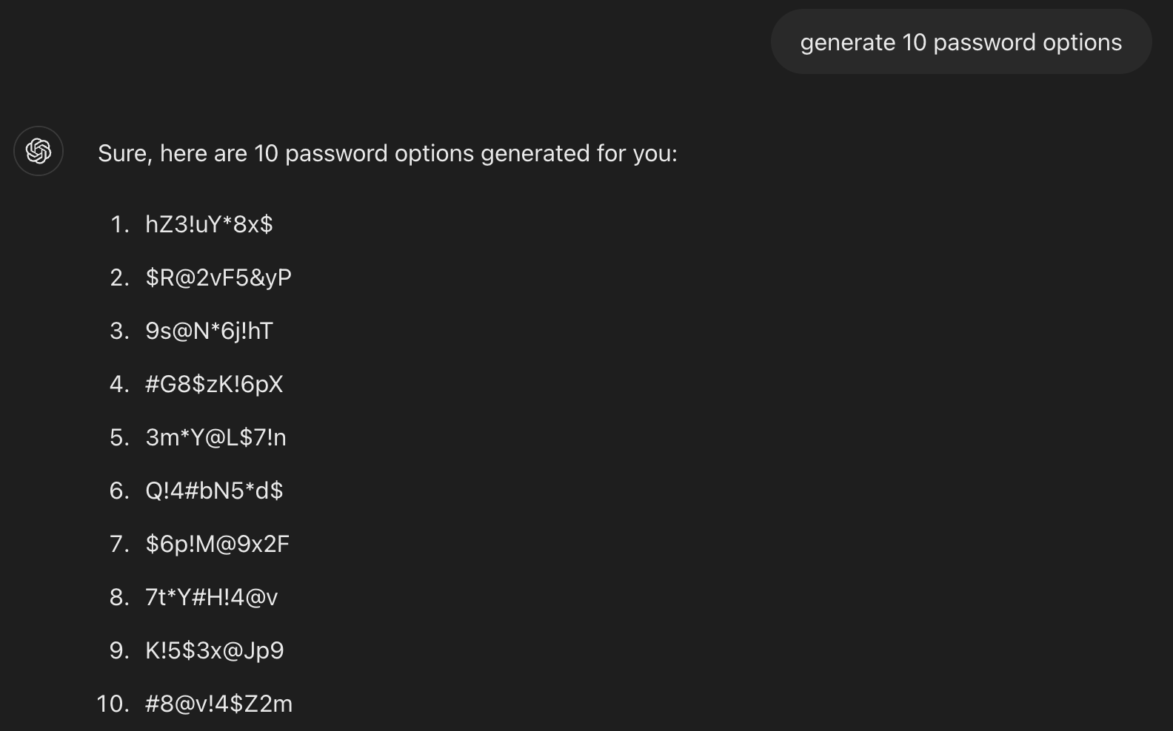Click password option hZ3!uY*8x$
The height and width of the screenshot is (731, 1173).
(209, 224)
